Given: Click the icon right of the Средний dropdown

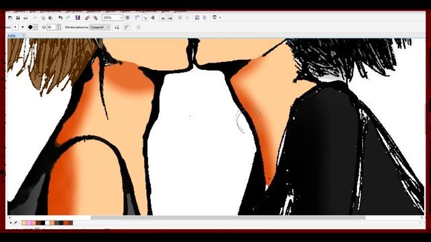Looking at the screenshot, I should 117,27.
